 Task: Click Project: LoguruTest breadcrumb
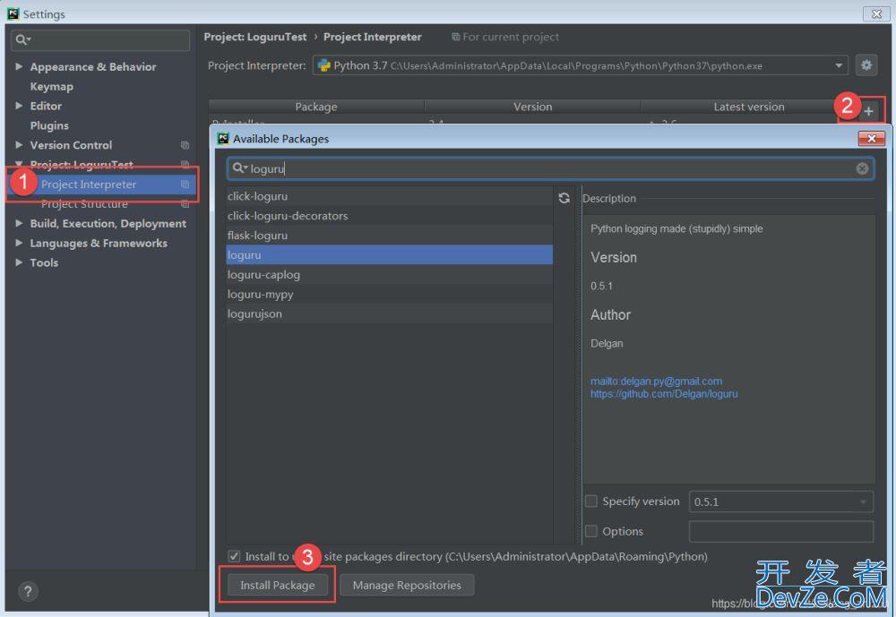point(254,37)
